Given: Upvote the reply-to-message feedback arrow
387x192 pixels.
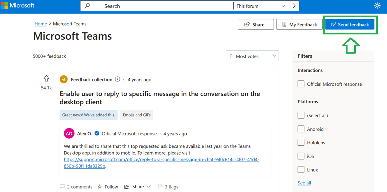Looking at the screenshot, I should [46, 79].
